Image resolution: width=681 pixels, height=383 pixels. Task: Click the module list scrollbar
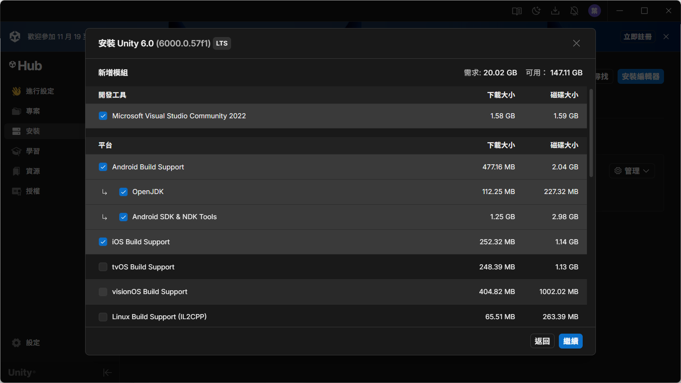(591, 133)
